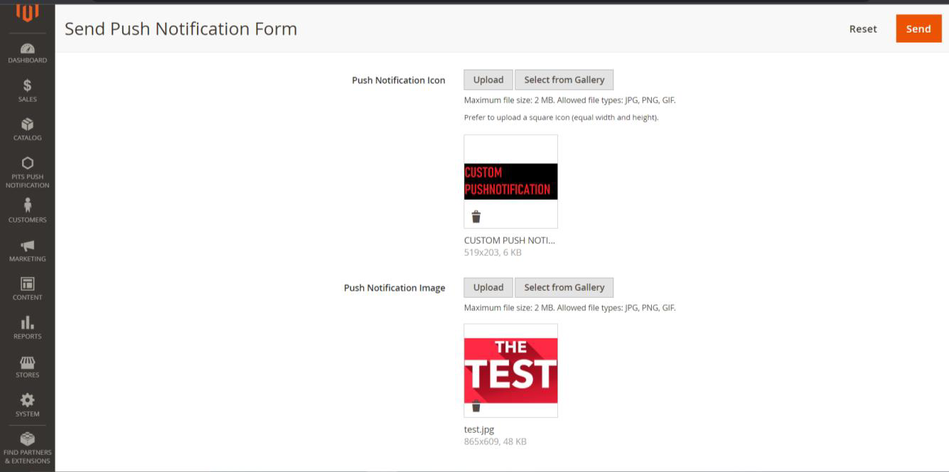Open the Sales dollar icon menu
The image size is (949, 472).
click(27, 86)
